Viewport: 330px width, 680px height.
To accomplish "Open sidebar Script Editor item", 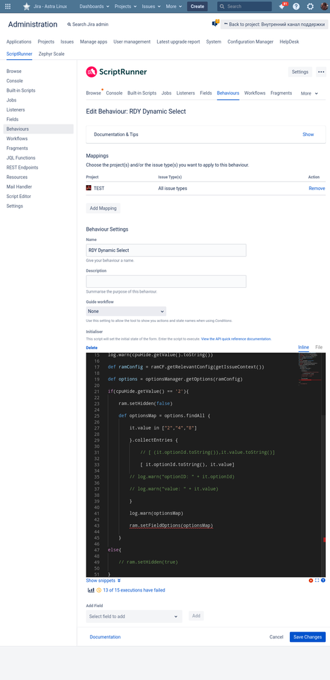I will point(18,197).
